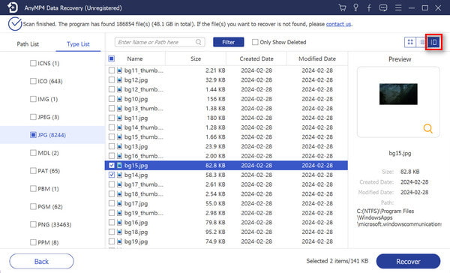Sort by Name column header
The height and width of the screenshot is (273, 450).
[x=135, y=58]
